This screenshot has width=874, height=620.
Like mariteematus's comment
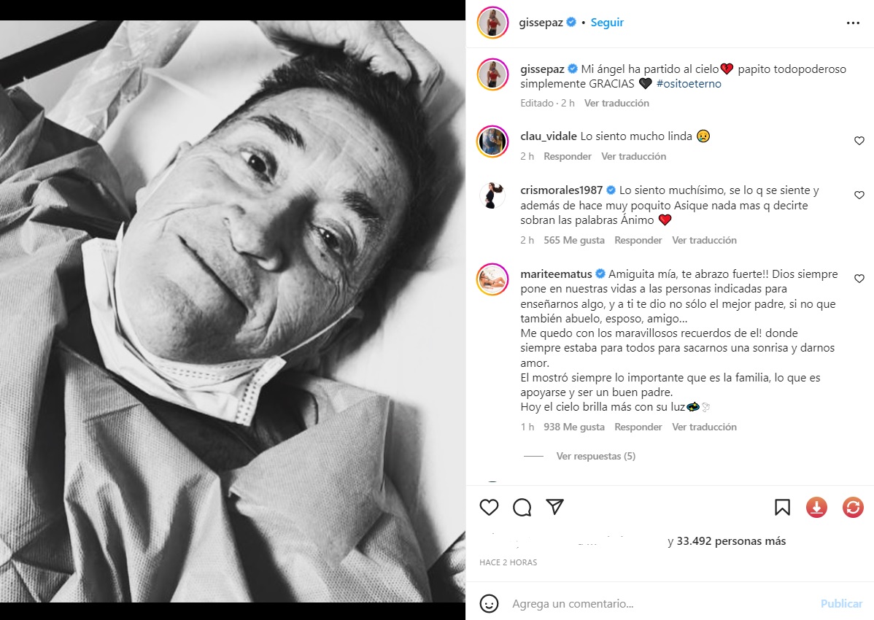click(x=859, y=279)
